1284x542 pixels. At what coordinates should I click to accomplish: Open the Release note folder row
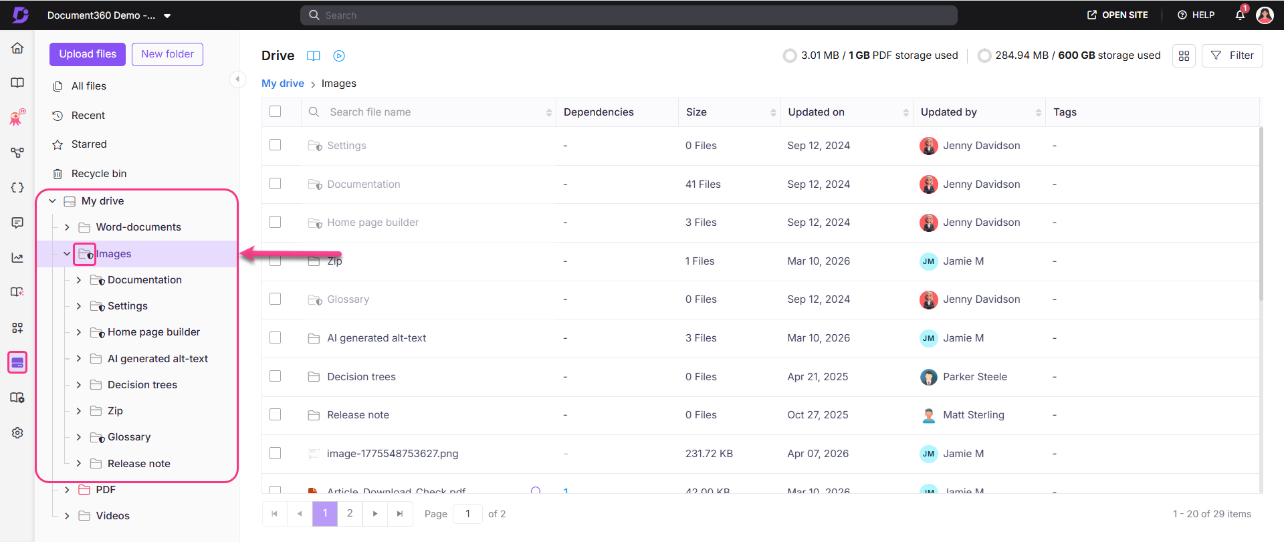358,415
